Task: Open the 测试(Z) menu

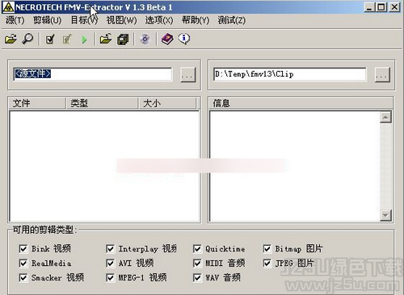Action: pos(232,20)
